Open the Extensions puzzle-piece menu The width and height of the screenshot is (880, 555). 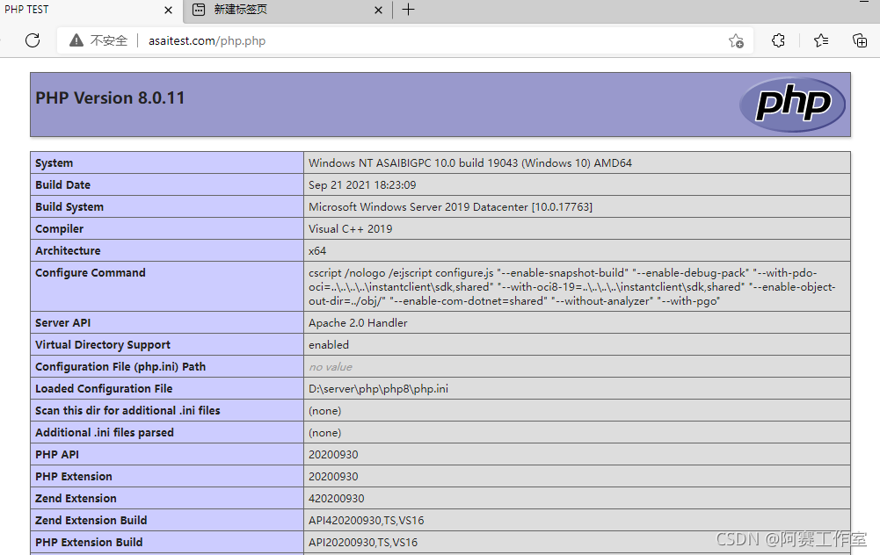[x=777, y=40]
